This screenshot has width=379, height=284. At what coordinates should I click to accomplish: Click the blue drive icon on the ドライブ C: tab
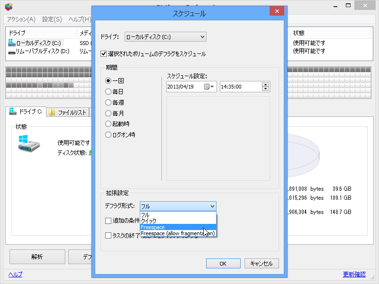pyautogui.click(x=11, y=112)
